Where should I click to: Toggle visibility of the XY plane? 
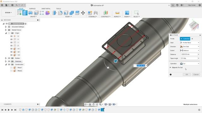(x=11, y=49)
